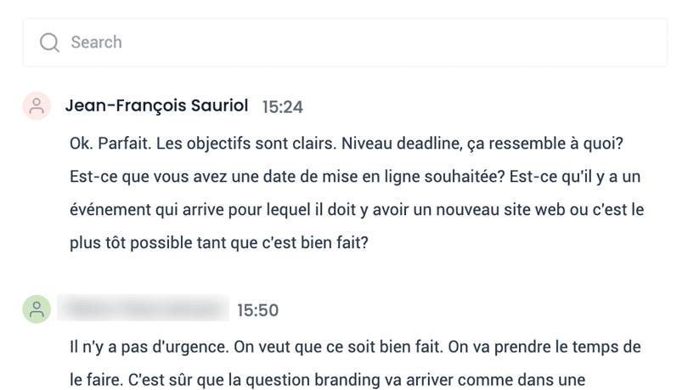Click the sentence "Il n'y a pas d'urgence."
The width and height of the screenshot is (688, 390).
tap(144, 348)
